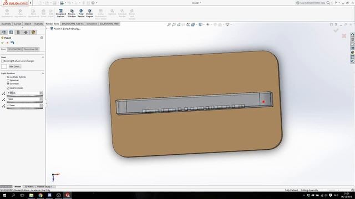Collapse the Light Position section
The width and height of the screenshot is (355, 199).
(43, 74)
